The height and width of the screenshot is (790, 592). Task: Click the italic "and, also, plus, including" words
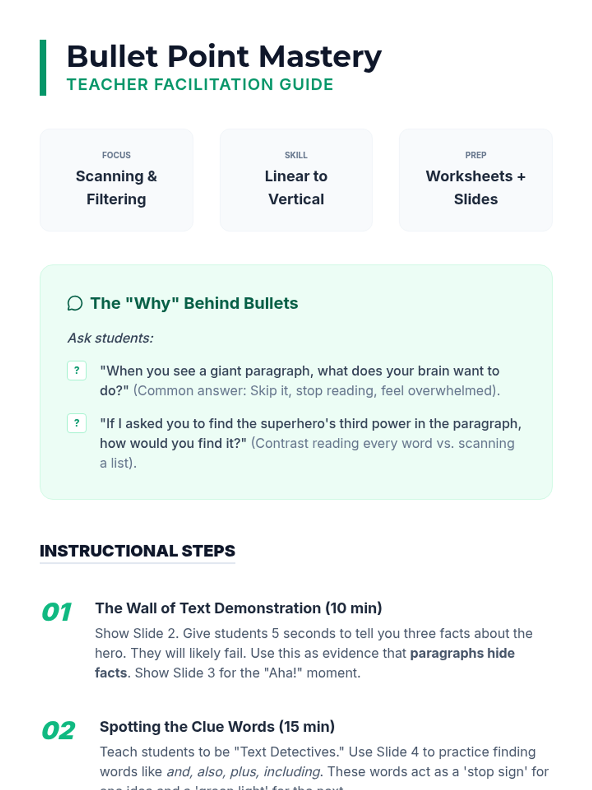point(244,772)
